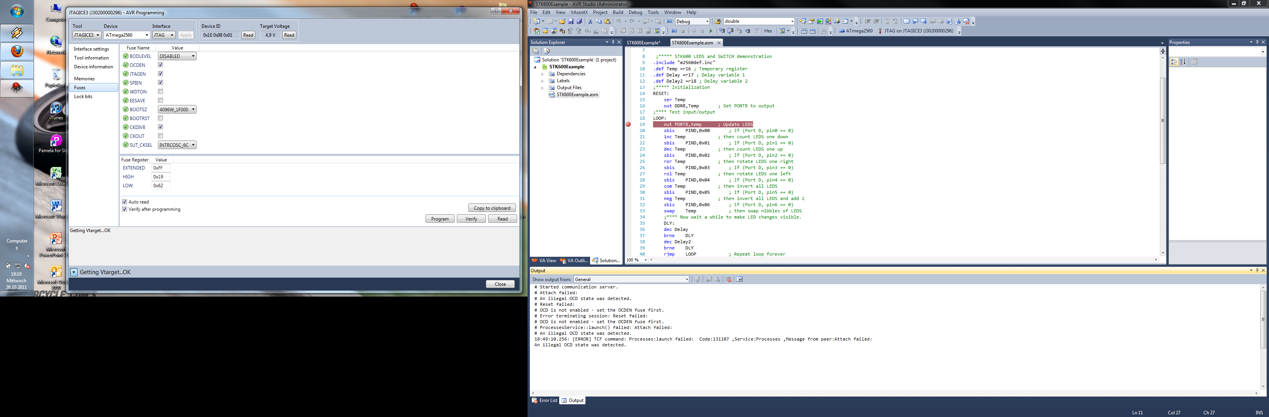Click the Step Over icon in debug toolbar
Screen dimensions: 1269x417
pos(731,31)
